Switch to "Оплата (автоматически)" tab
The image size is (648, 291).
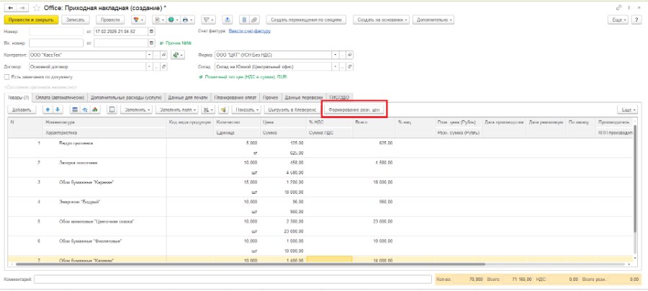(x=60, y=97)
